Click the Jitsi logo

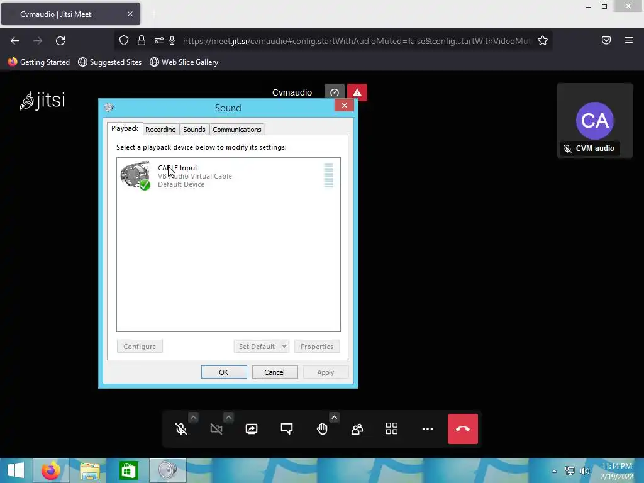point(43,101)
